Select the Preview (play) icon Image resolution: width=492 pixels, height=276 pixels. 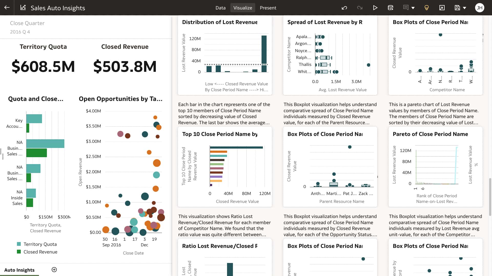[375, 8]
